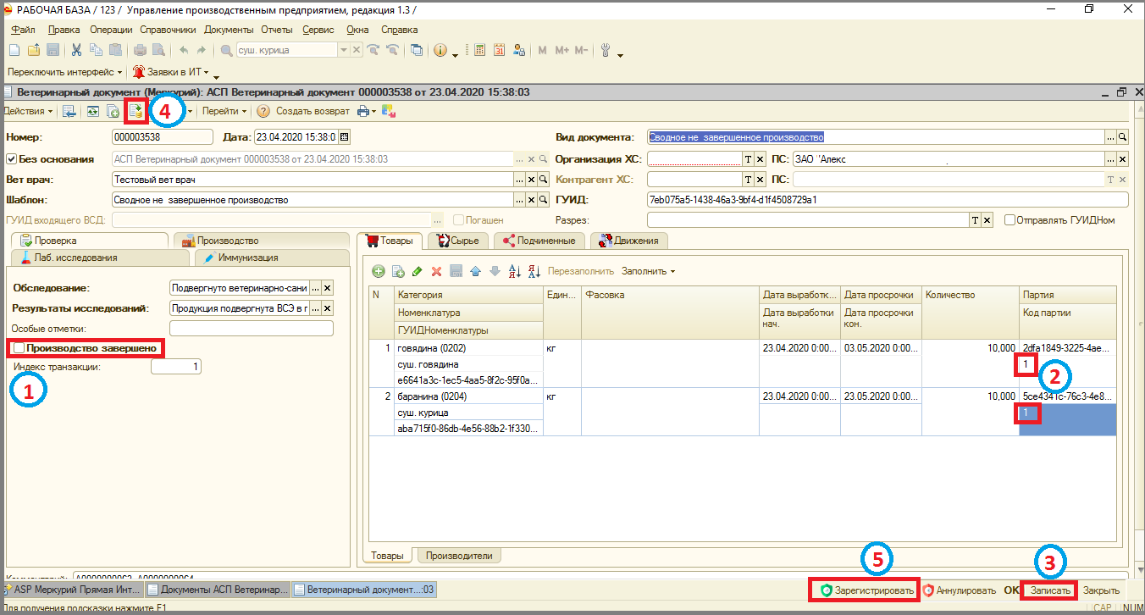Add a new row with green plus icon
This screenshot has width=1145, height=615.
(x=378, y=271)
